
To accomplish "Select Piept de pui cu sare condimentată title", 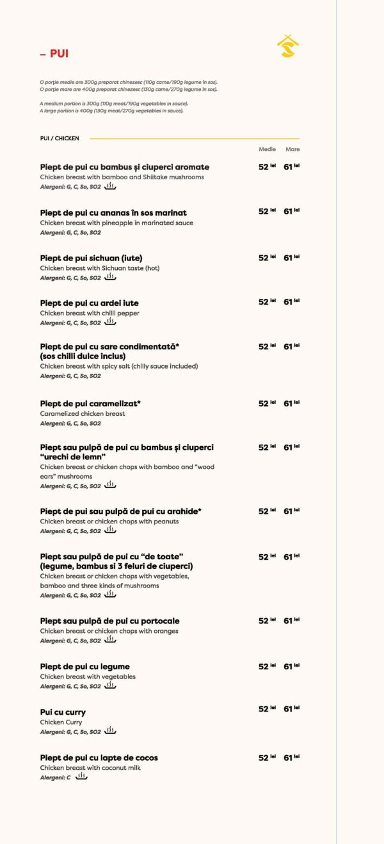I will tap(109, 347).
